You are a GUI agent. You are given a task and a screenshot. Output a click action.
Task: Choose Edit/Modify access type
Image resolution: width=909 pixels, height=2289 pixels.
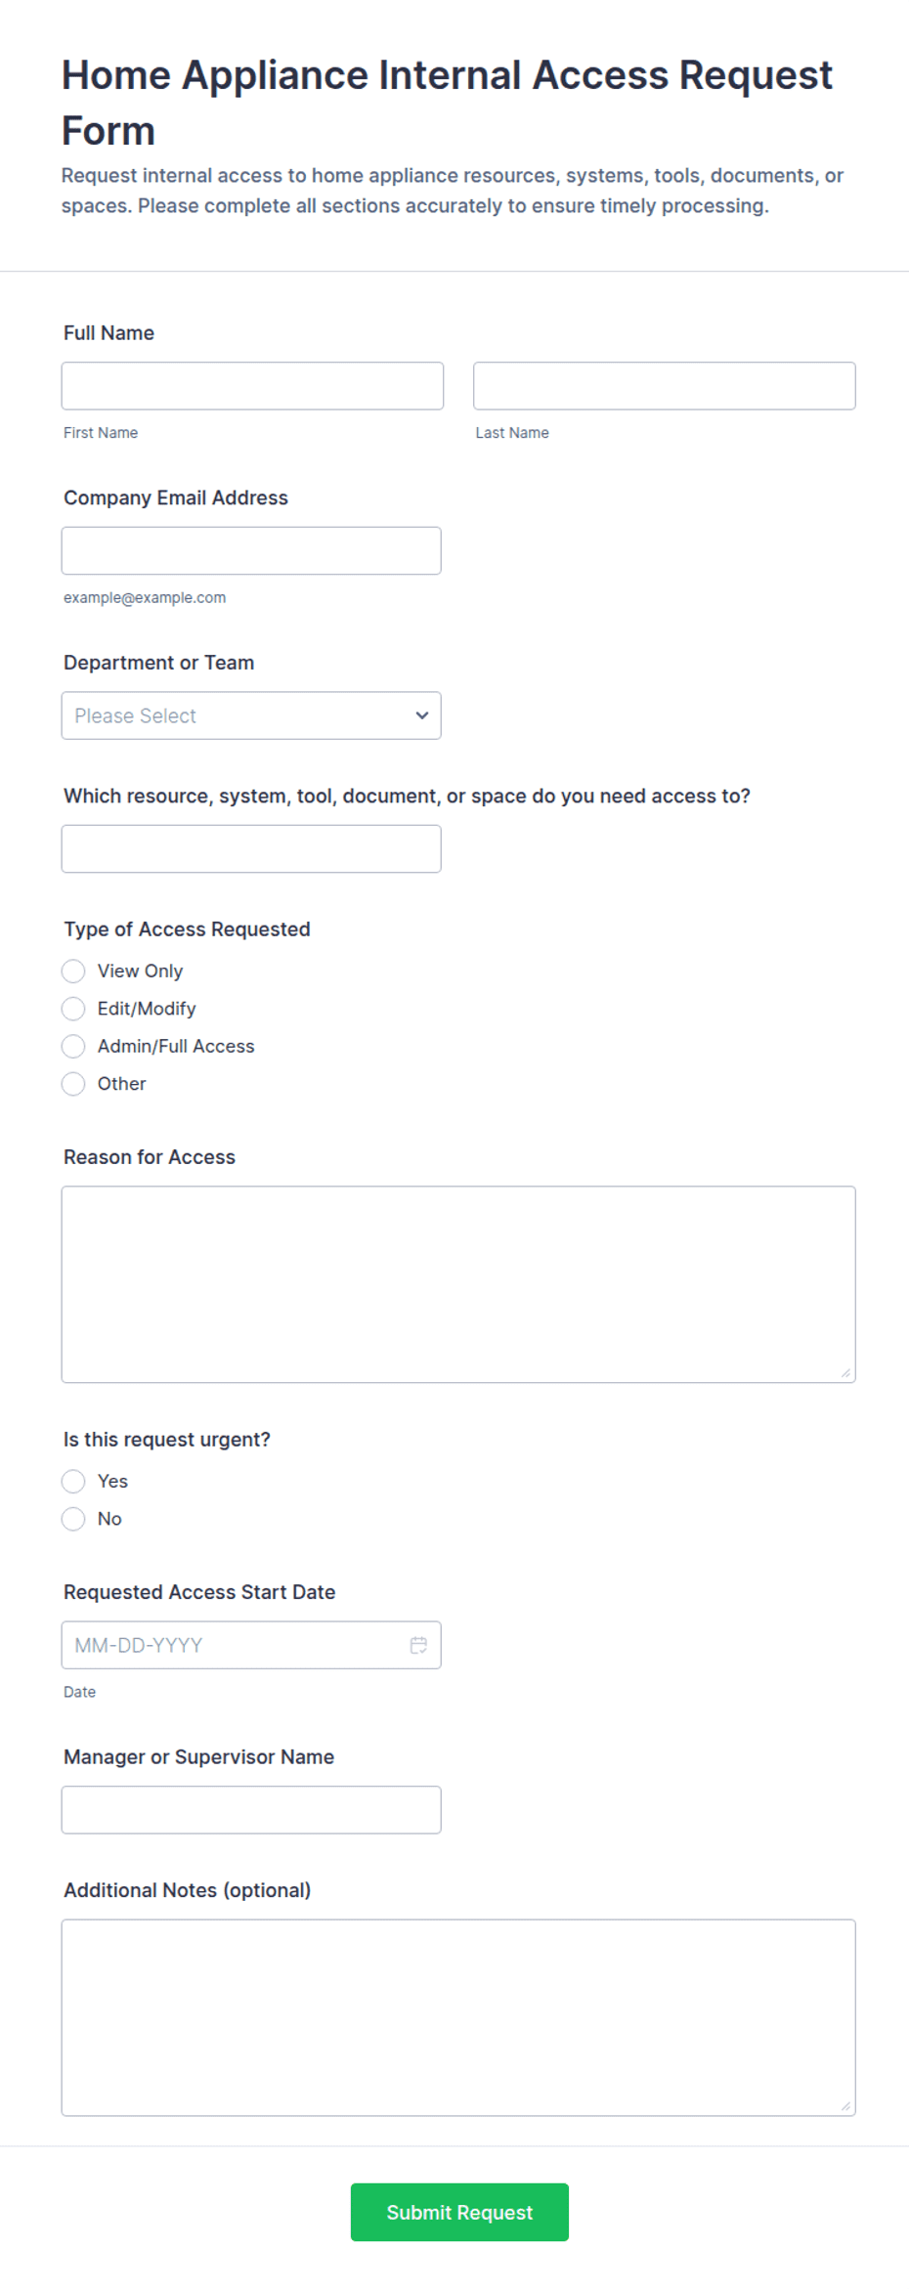click(73, 1009)
